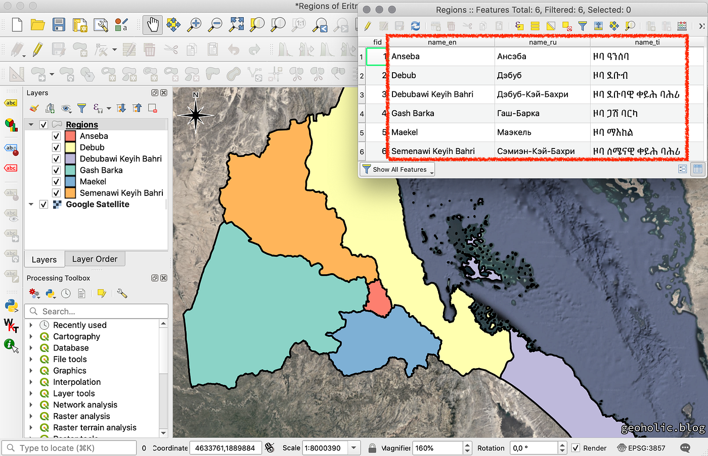Open a new project with New icon
This screenshot has height=456, width=708.
pos(17,24)
